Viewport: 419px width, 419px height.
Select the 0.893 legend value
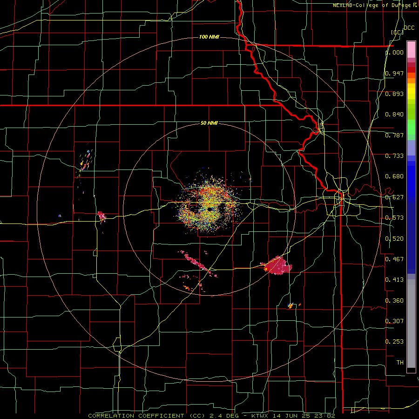click(394, 94)
